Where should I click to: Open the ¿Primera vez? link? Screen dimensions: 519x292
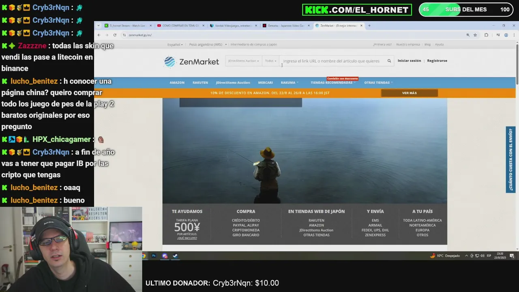(x=382, y=45)
